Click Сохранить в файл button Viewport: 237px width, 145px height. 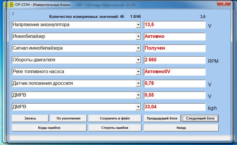point(115,118)
